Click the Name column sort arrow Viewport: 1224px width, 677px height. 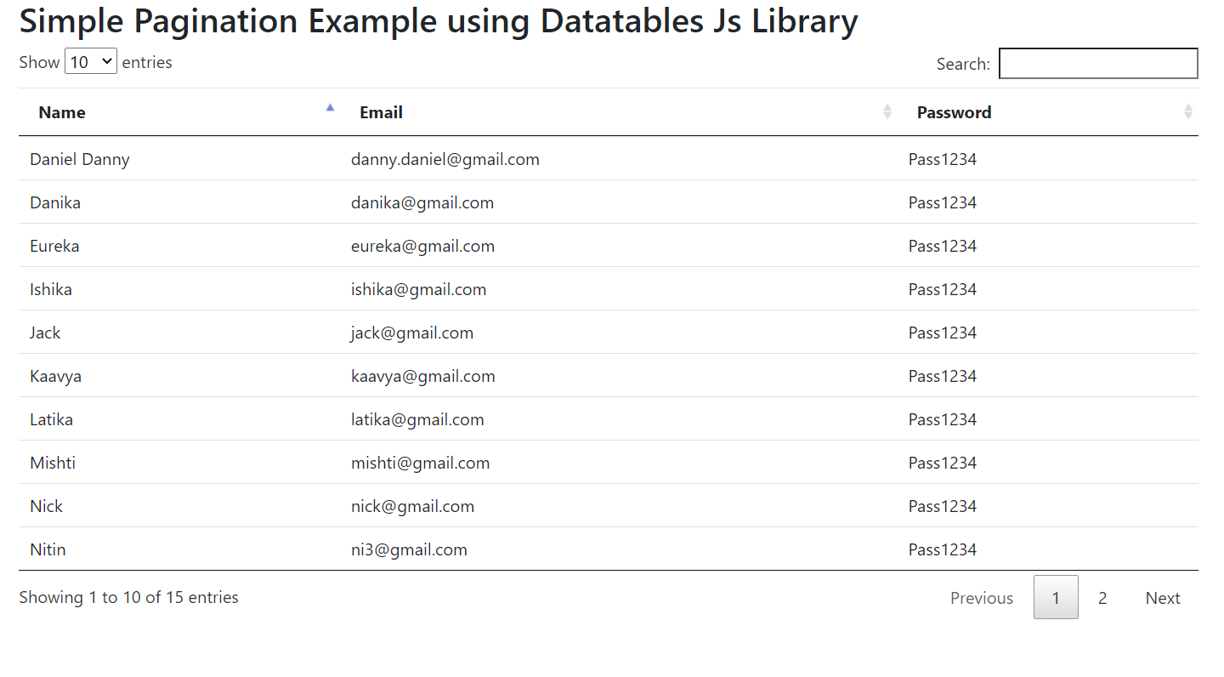pos(330,108)
